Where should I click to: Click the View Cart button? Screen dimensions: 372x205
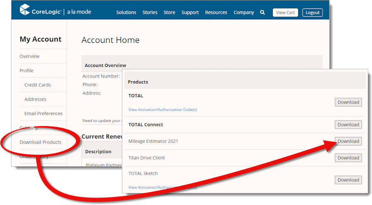pyautogui.click(x=285, y=12)
